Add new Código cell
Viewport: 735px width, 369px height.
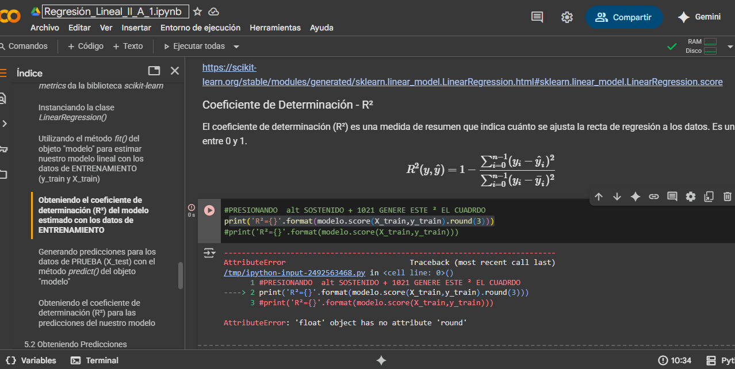click(x=86, y=46)
